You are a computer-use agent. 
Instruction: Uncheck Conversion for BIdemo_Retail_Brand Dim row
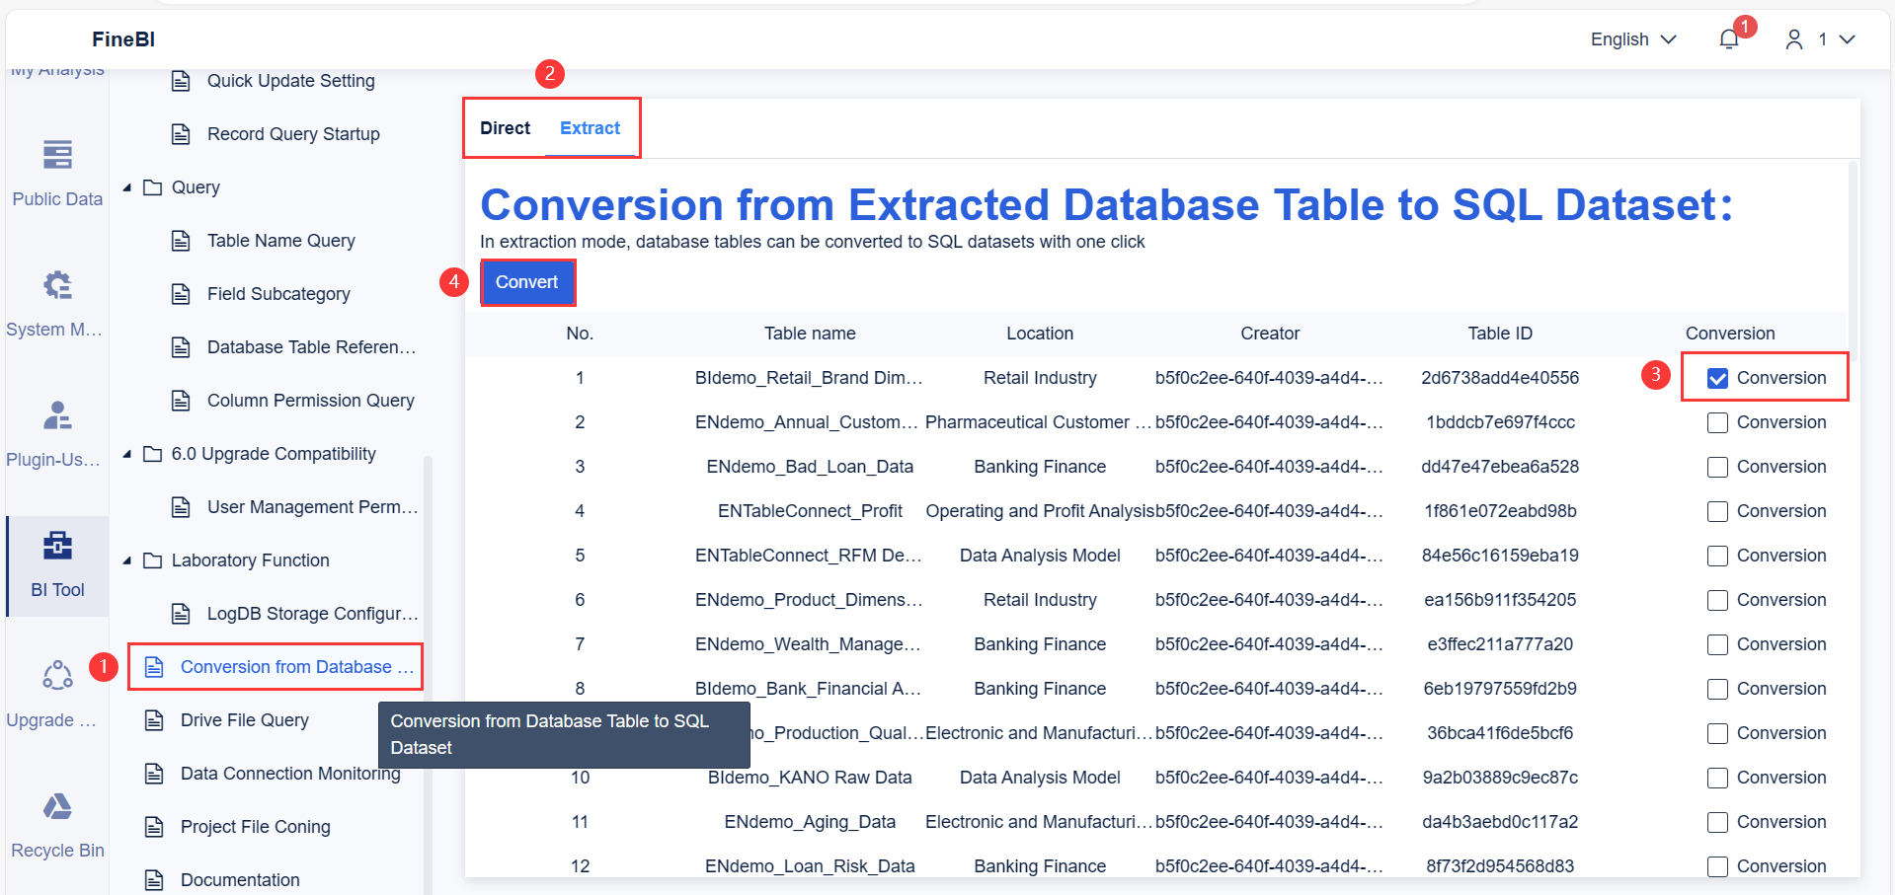(x=1717, y=378)
